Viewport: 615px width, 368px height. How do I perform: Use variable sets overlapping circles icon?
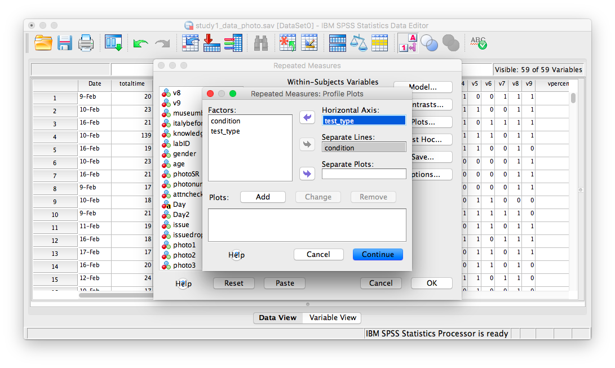tap(429, 43)
